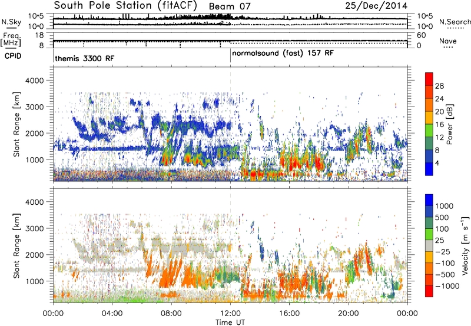Screen dimensions: 471x326
Task: Click the '4' tick on the Power colorbar
Action: pos(437,164)
